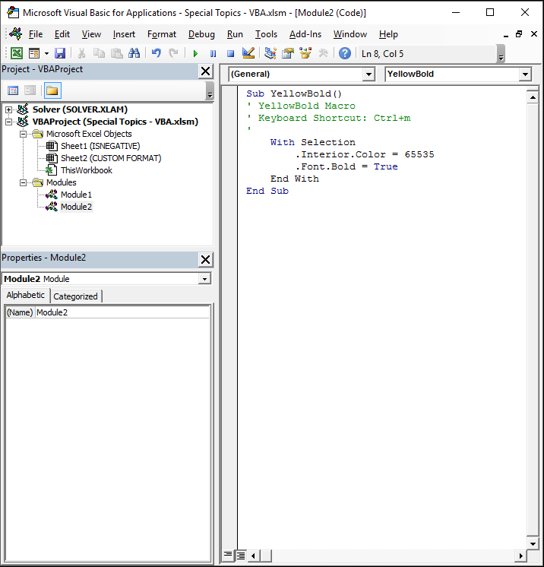Collapse the VBAProject tree node
Viewport: 544px width, 567px height.
point(8,122)
